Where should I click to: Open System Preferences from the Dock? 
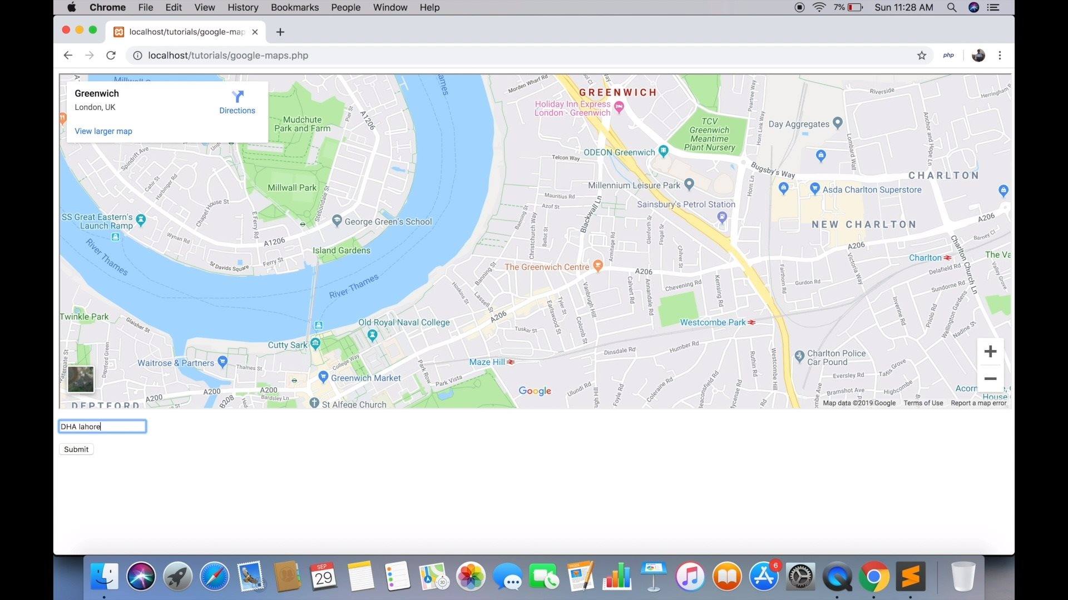[800, 576]
